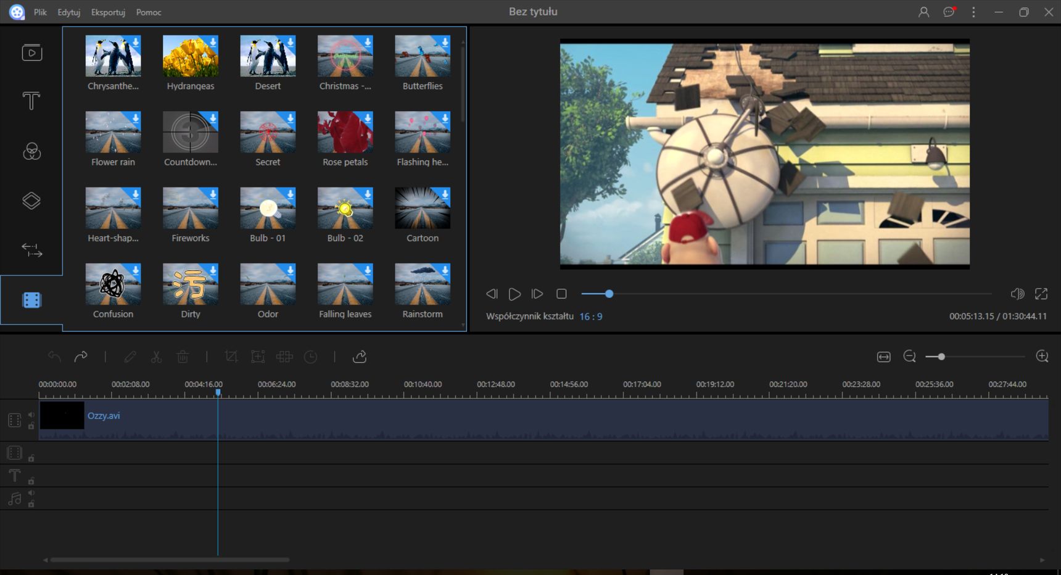This screenshot has width=1061, height=575.
Task: Open the Plik menu
Action: point(40,12)
